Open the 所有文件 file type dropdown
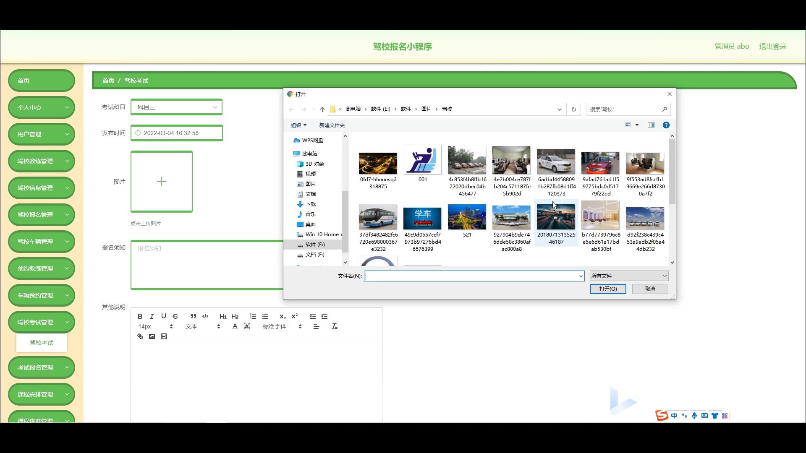 tap(628, 276)
